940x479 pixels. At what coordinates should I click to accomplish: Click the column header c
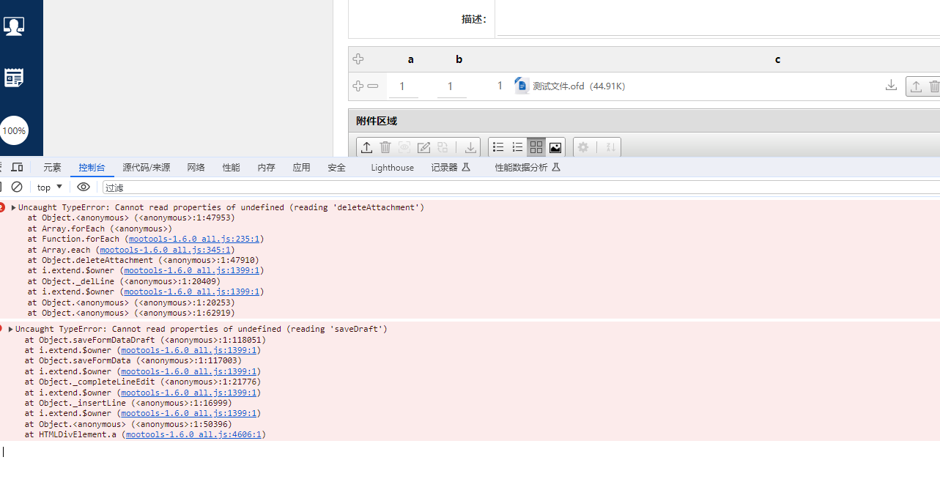point(777,59)
